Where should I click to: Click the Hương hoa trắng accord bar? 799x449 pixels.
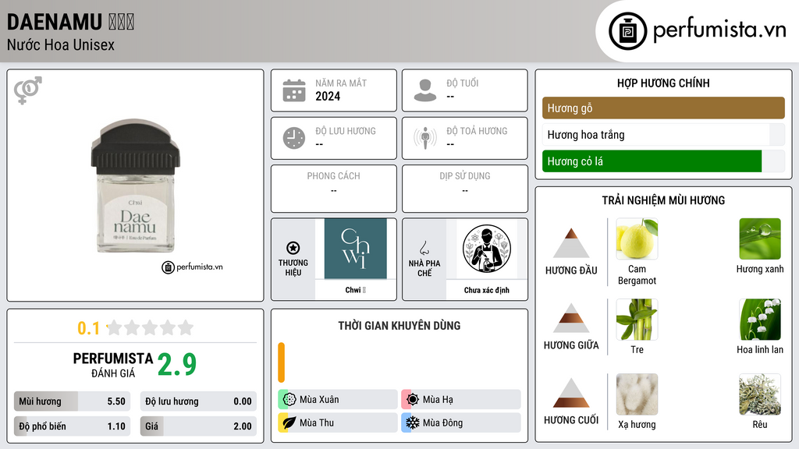[663, 135]
